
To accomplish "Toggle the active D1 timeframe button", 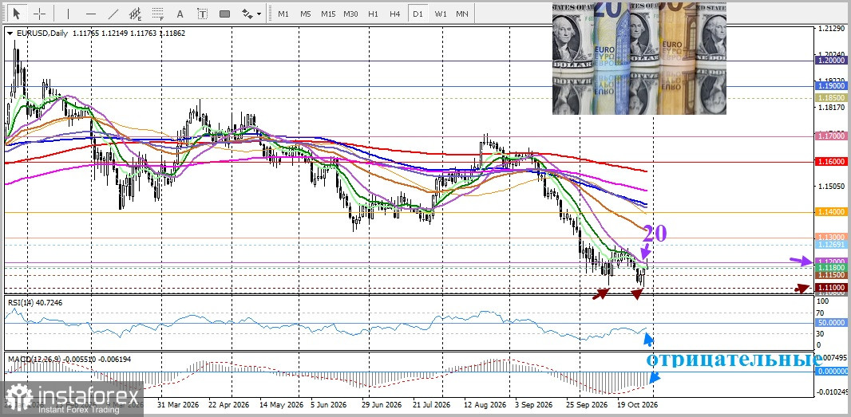I will pos(418,14).
